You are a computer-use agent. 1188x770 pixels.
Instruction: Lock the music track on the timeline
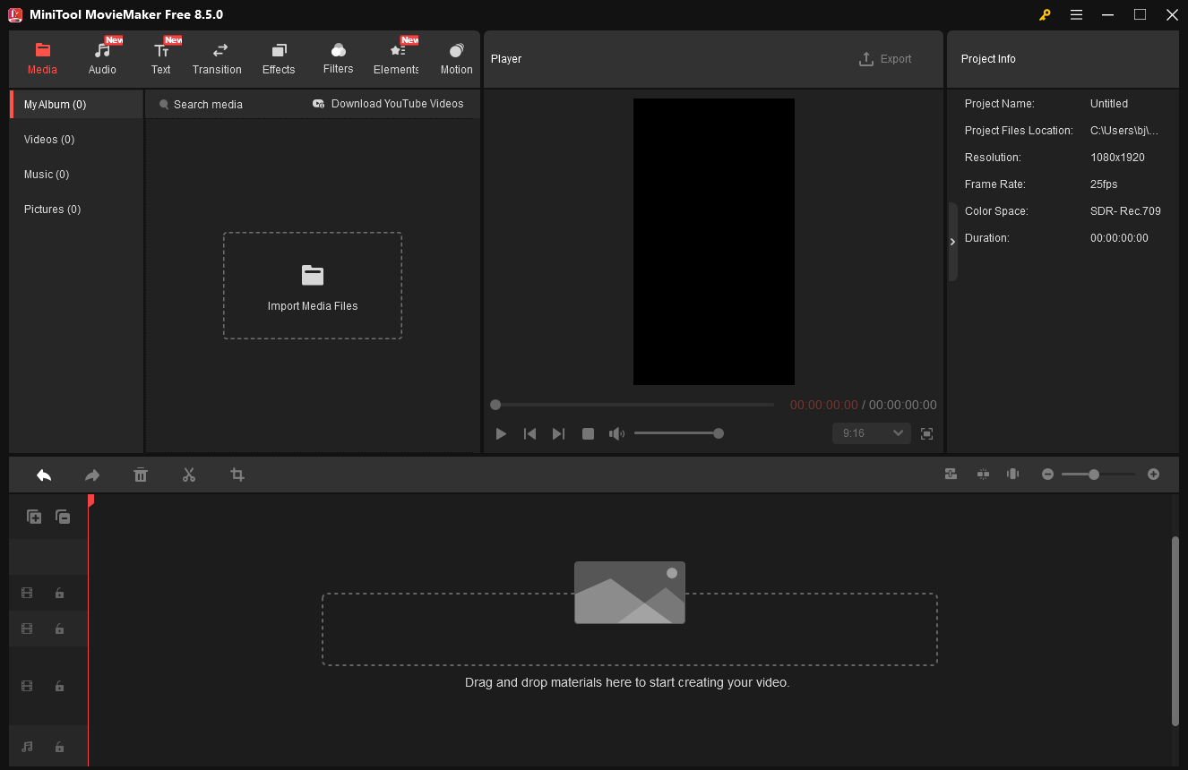point(59,746)
